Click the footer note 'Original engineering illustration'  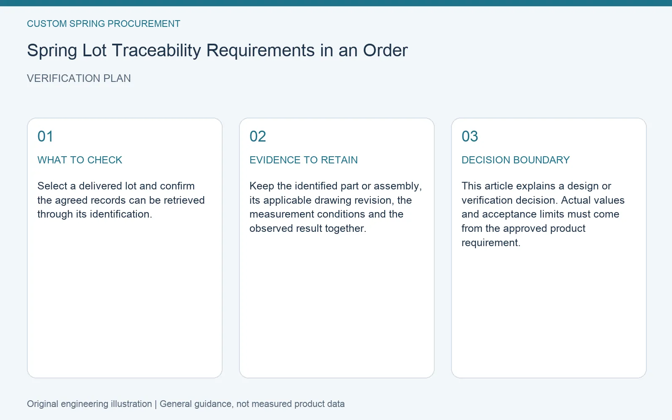pyautogui.click(x=89, y=404)
